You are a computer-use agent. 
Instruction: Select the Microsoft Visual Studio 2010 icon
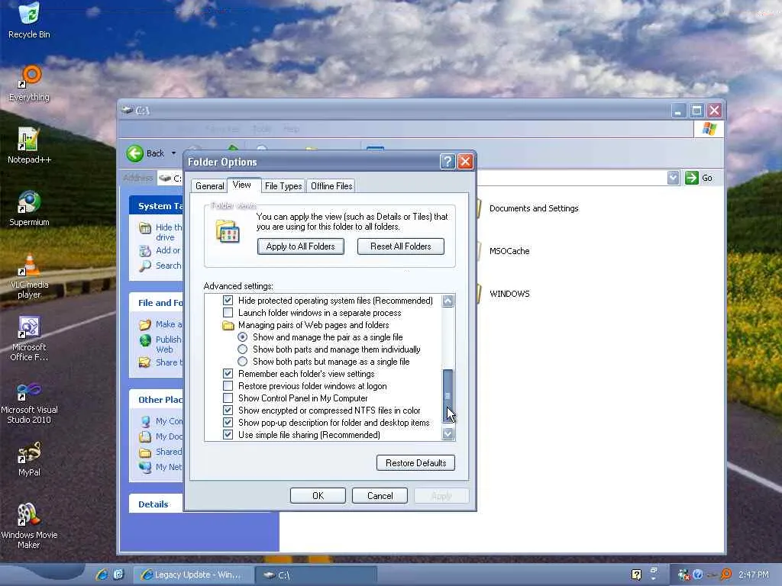[x=29, y=401]
